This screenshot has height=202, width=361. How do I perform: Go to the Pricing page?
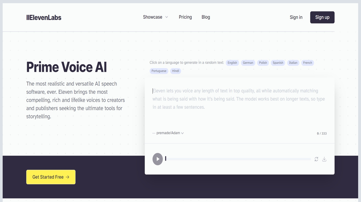pyautogui.click(x=185, y=17)
